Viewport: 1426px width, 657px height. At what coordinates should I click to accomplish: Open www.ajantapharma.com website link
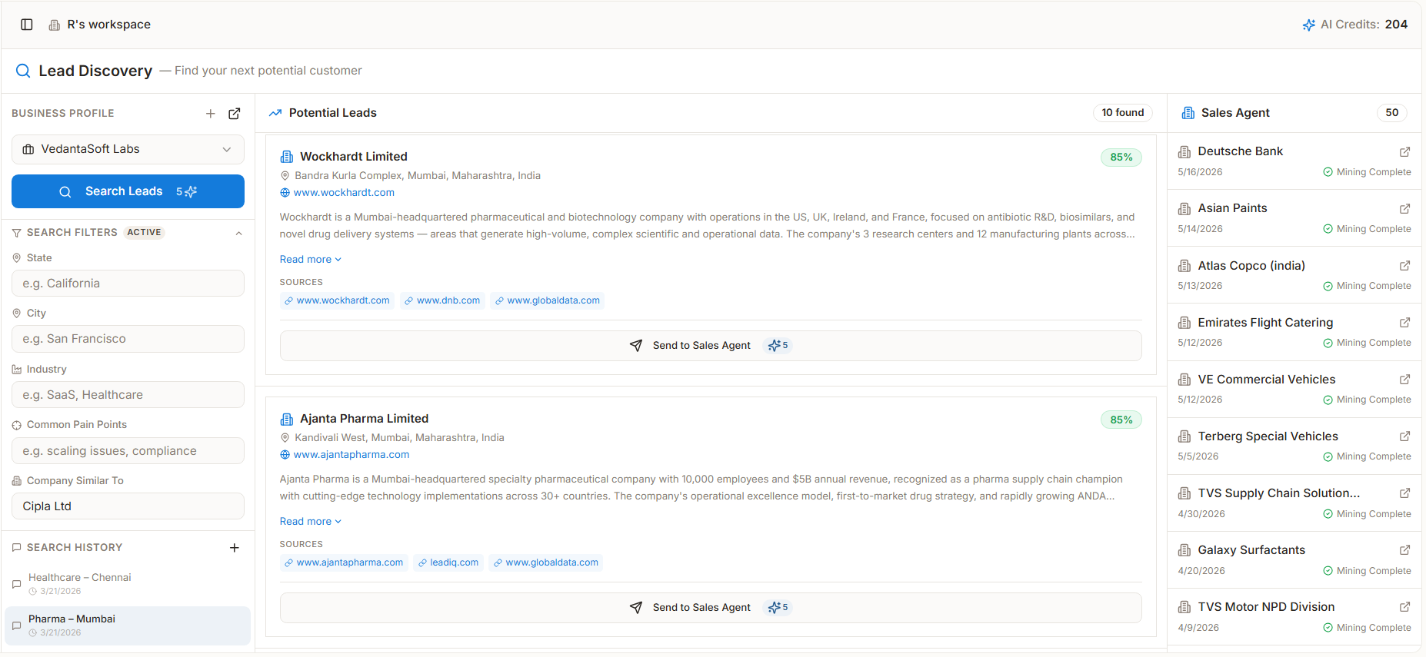tap(352, 455)
